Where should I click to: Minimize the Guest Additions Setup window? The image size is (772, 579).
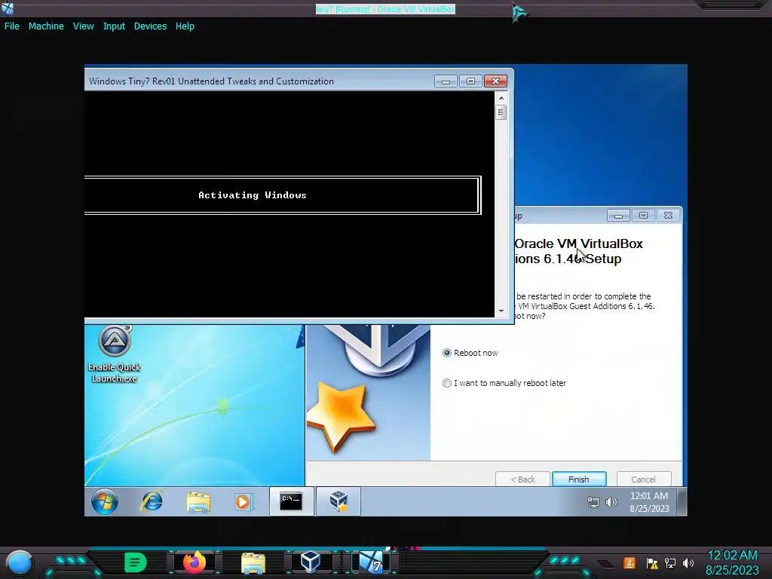(618, 216)
